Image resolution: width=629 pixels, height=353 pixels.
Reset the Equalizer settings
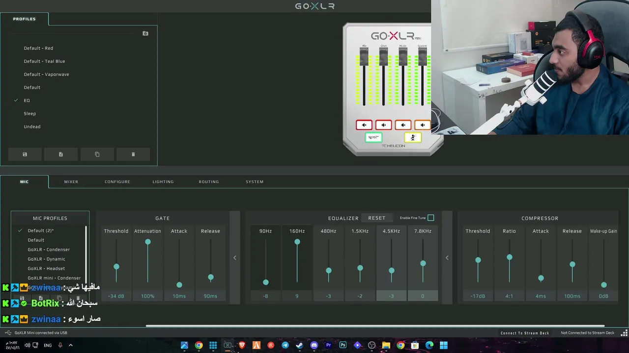[377, 218]
